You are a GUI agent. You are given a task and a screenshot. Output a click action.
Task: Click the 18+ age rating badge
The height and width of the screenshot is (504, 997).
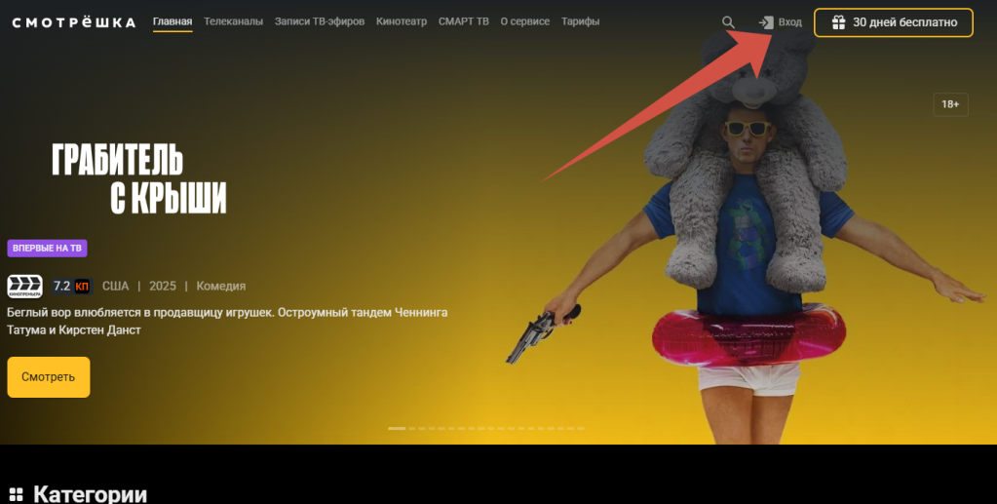click(x=950, y=104)
